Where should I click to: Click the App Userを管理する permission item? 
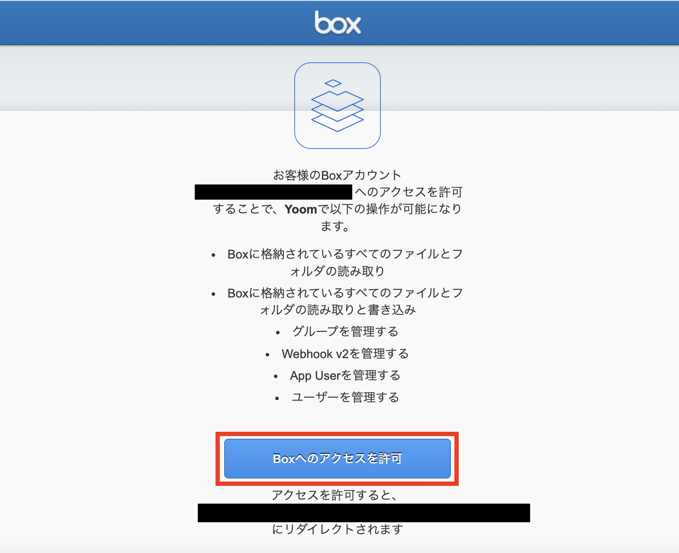point(345,375)
